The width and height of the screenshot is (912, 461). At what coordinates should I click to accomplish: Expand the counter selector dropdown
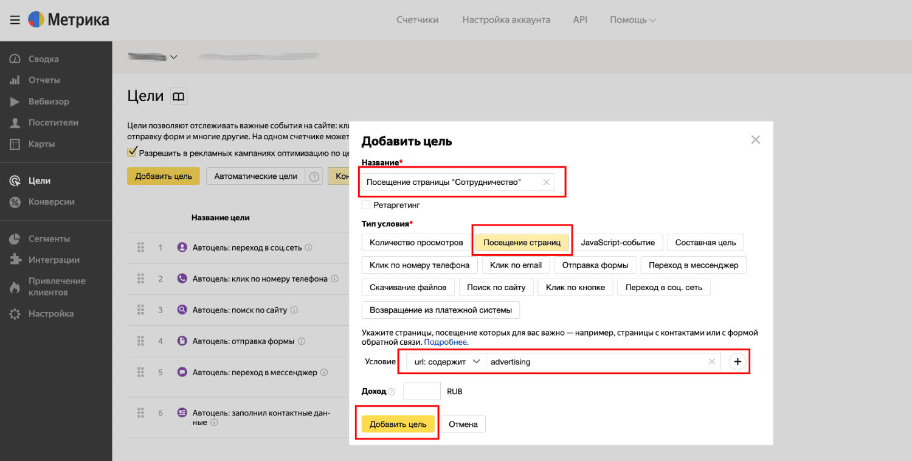[173, 57]
